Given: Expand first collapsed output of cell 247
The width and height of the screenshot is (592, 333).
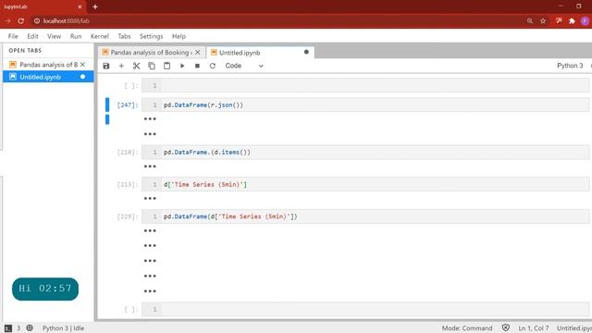Looking at the screenshot, I should 150,119.
